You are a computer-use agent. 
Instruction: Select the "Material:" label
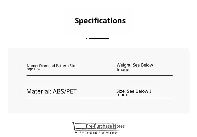pos(39,91)
